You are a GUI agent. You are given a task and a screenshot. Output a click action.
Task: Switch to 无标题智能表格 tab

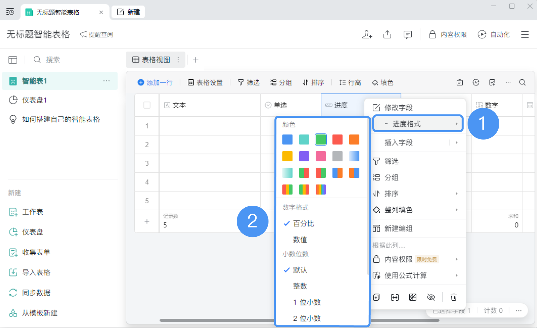point(58,12)
